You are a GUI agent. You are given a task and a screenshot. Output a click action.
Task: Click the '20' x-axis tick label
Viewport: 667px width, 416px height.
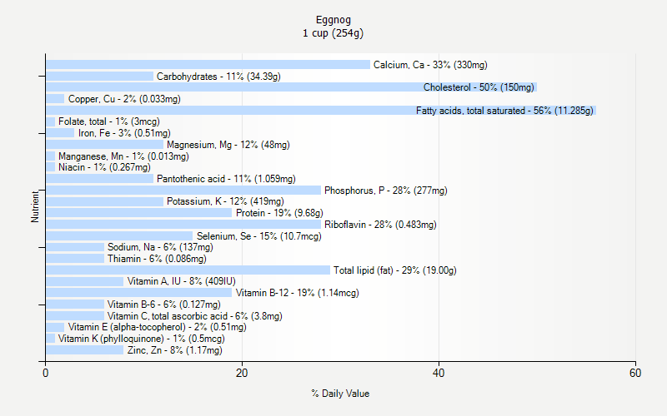(242, 373)
